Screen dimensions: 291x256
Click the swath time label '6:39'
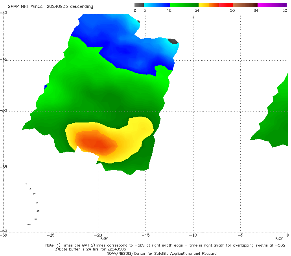coord(104,239)
